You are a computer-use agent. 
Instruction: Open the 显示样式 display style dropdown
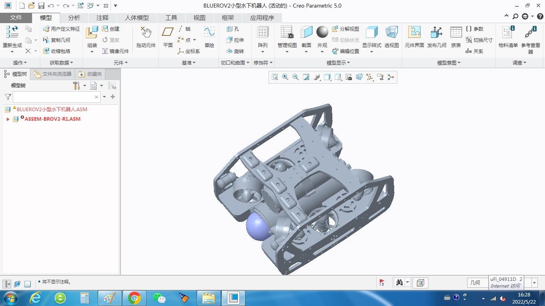point(371,51)
